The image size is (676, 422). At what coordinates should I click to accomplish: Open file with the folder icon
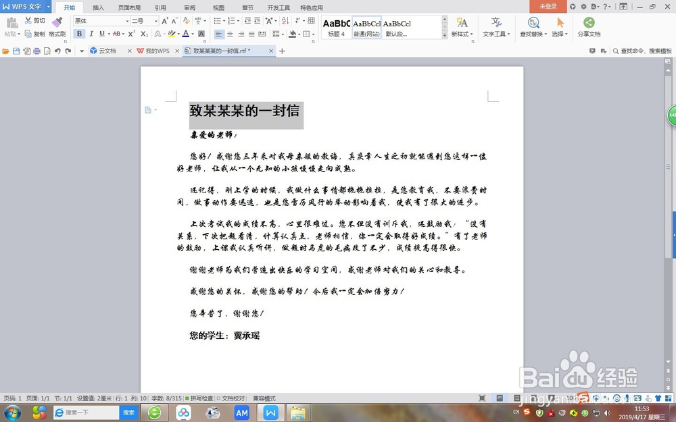5,51
